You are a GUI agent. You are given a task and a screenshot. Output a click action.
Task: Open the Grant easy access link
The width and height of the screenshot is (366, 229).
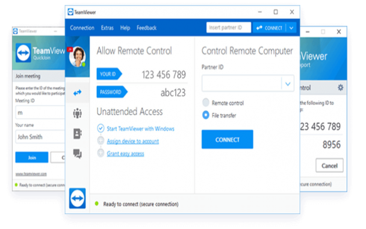pyautogui.click(x=125, y=154)
